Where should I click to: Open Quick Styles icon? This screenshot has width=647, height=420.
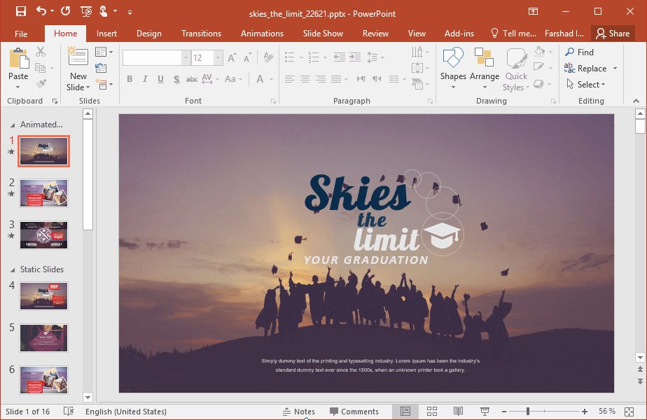(516, 58)
